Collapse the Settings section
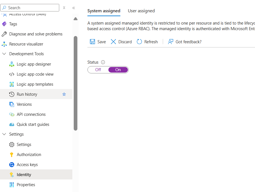The height and width of the screenshot is (192, 255). pyautogui.click(x=4, y=134)
